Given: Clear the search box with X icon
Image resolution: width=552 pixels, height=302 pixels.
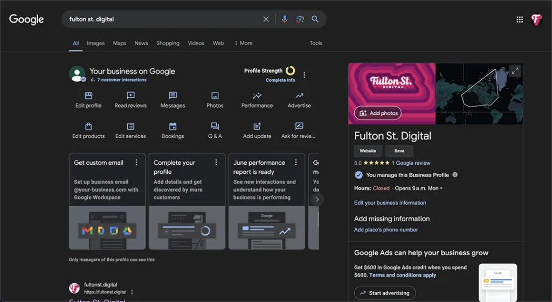Looking at the screenshot, I should pyautogui.click(x=266, y=19).
